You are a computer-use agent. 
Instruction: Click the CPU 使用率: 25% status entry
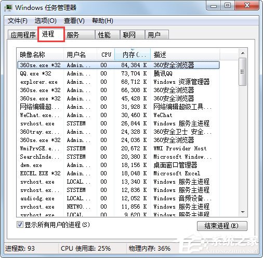pyautogui.click(x=86, y=249)
